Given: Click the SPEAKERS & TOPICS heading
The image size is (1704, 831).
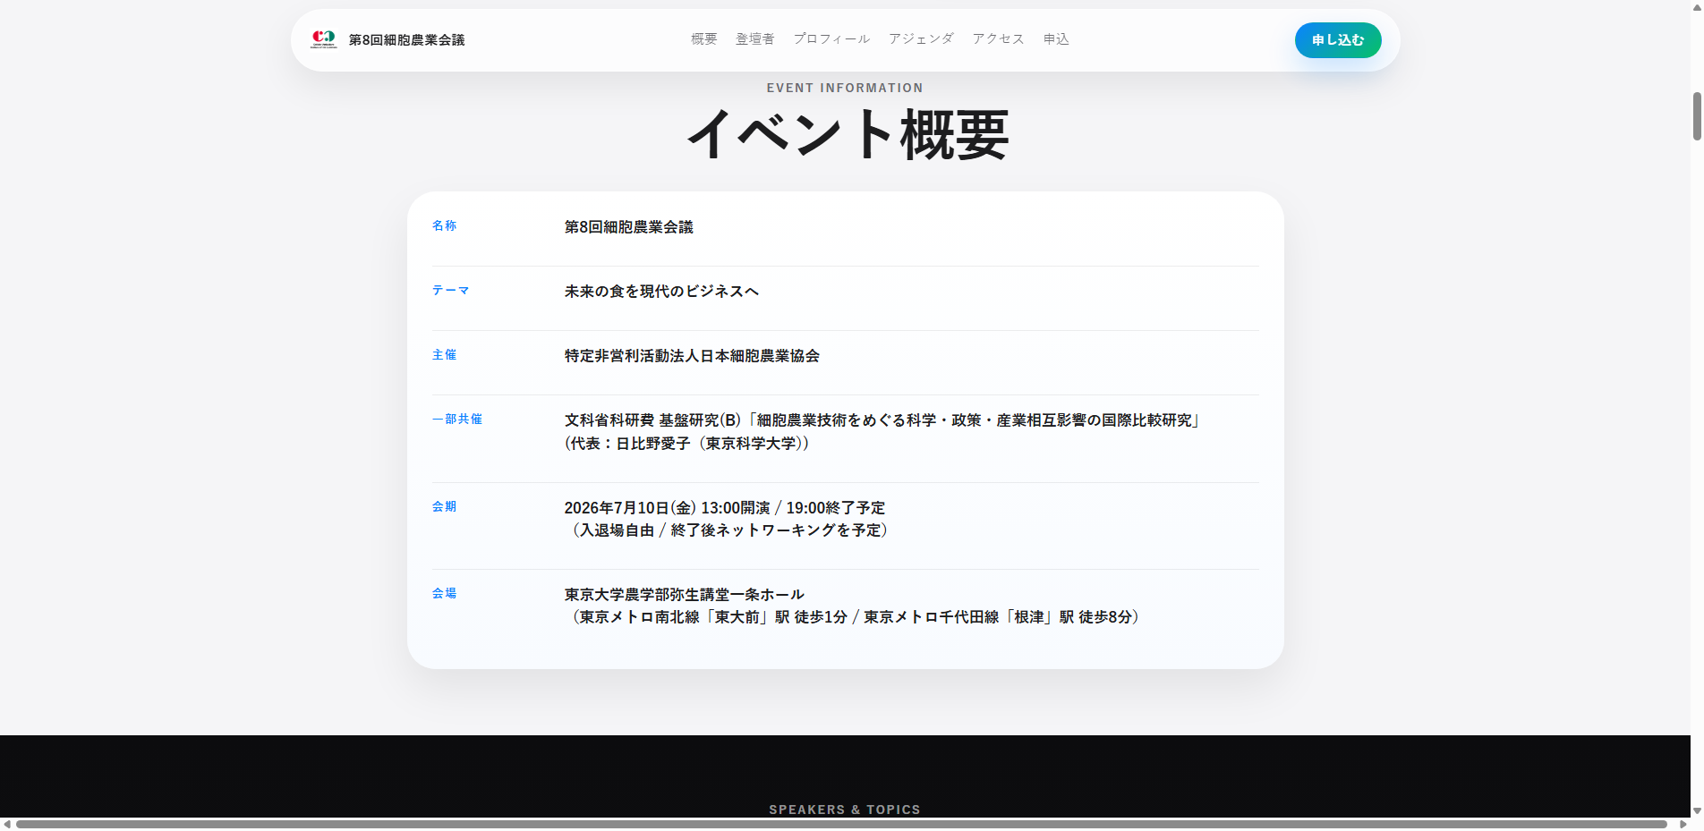Looking at the screenshot, I should point(845,810).
